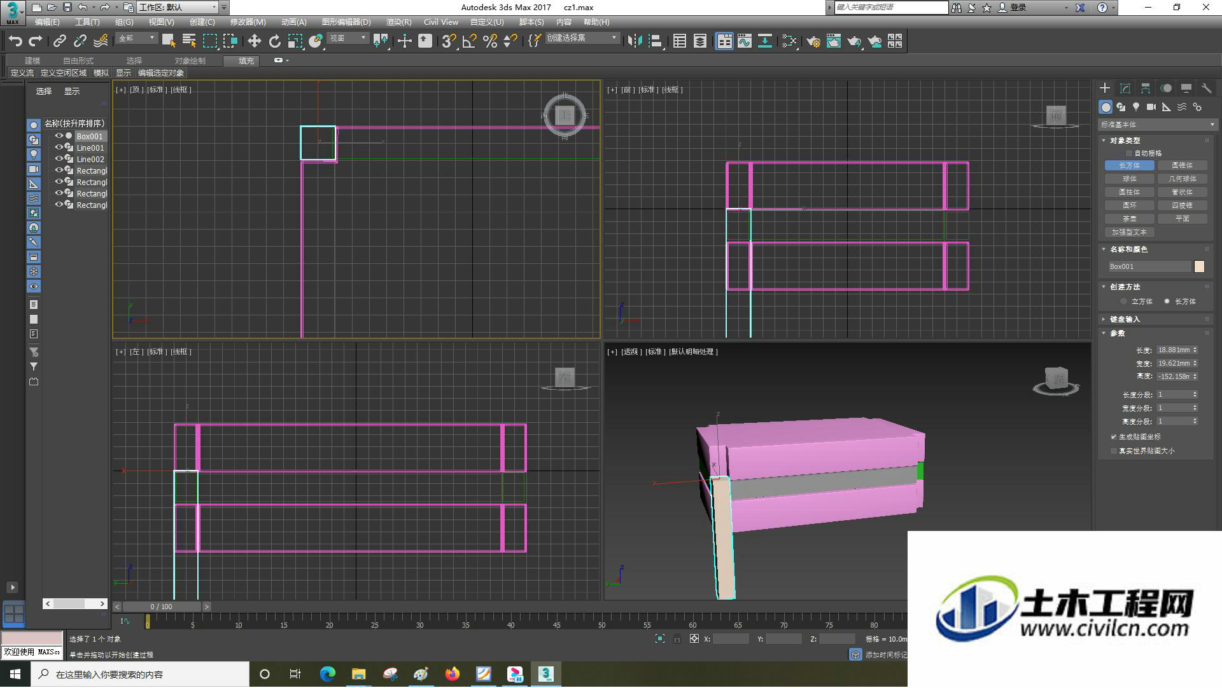
Task: Open the 全部 selection filter dropdown
Action: point(137,38)
